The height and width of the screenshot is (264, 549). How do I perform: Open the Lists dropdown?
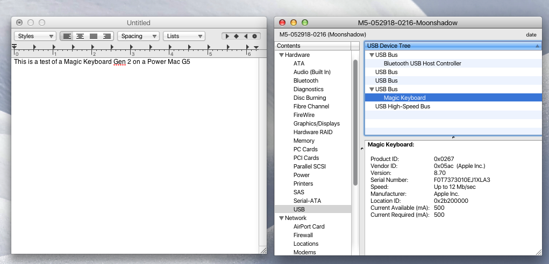[184, 36]
